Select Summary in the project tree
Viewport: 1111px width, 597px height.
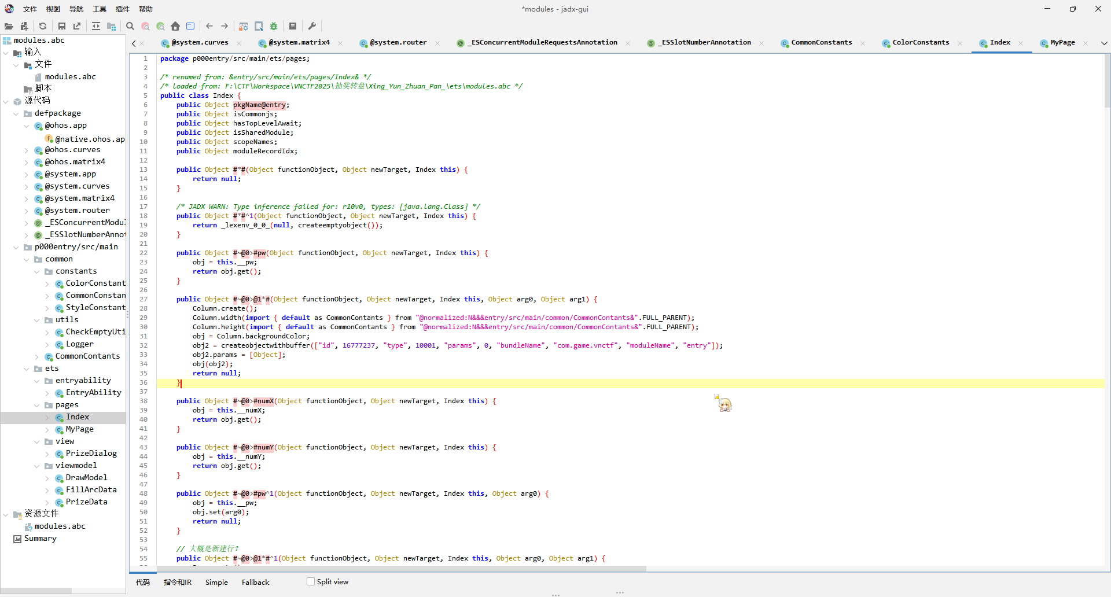pyautogui.click(x=40, y=539)
